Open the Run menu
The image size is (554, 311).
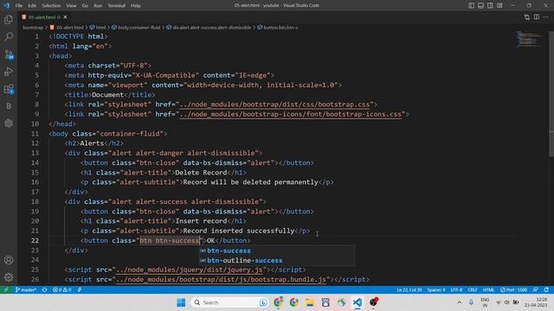[98, 6]
